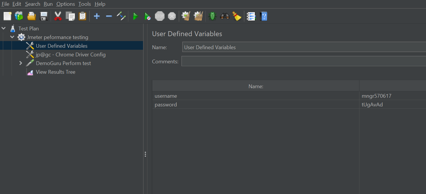Click the Clear All broom icon
The height and width of the screenshot is (194, 426).
[198, 16]
